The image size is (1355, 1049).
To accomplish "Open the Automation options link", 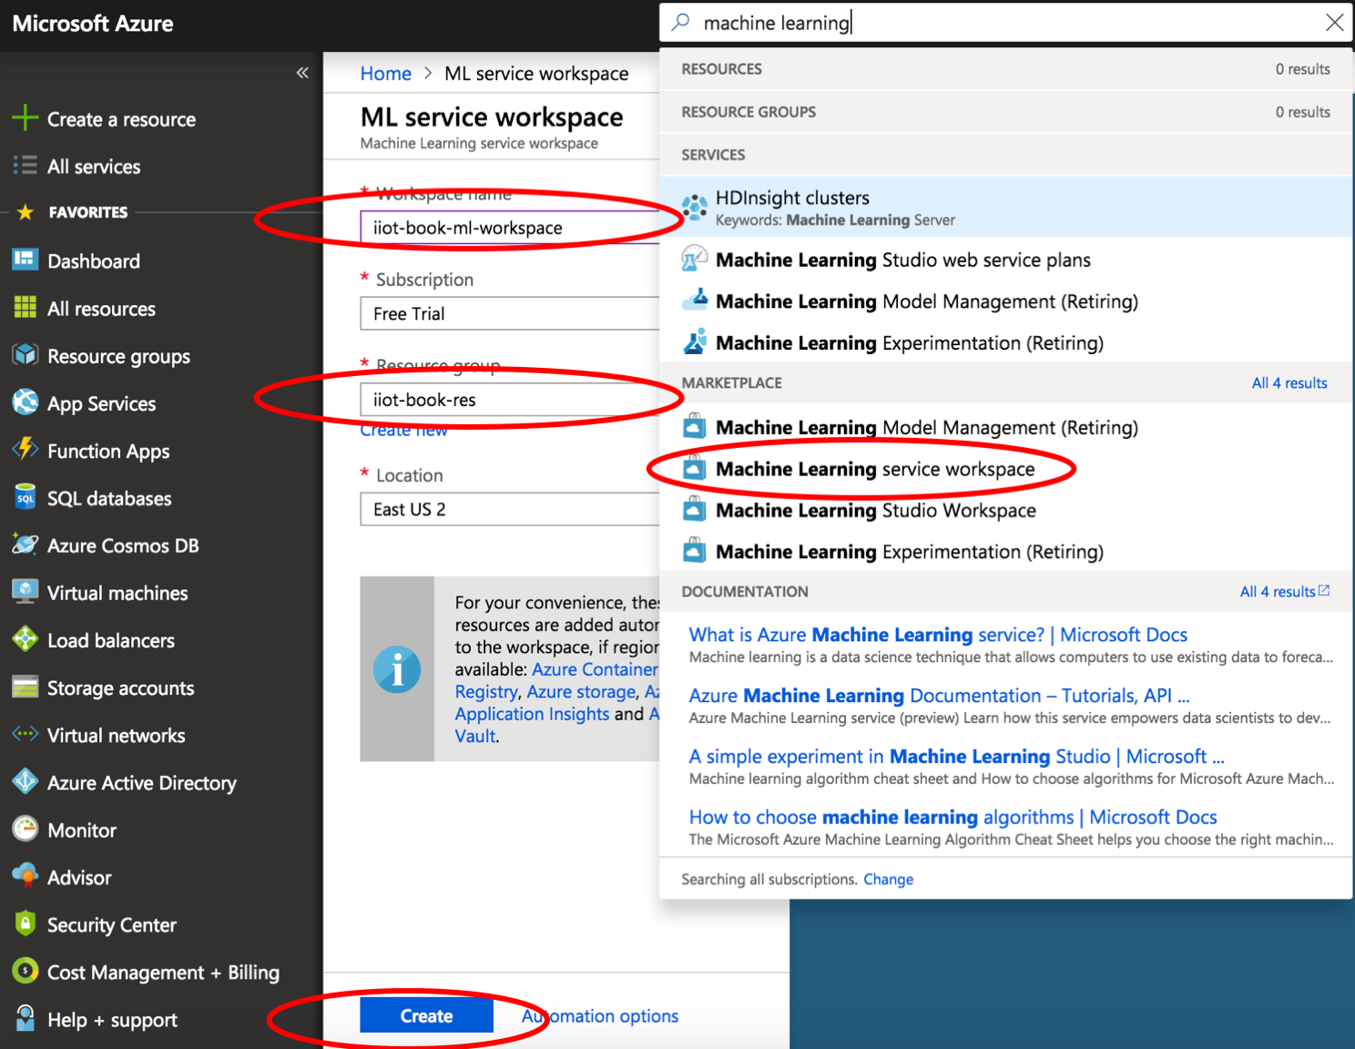I will point(601,1016).
